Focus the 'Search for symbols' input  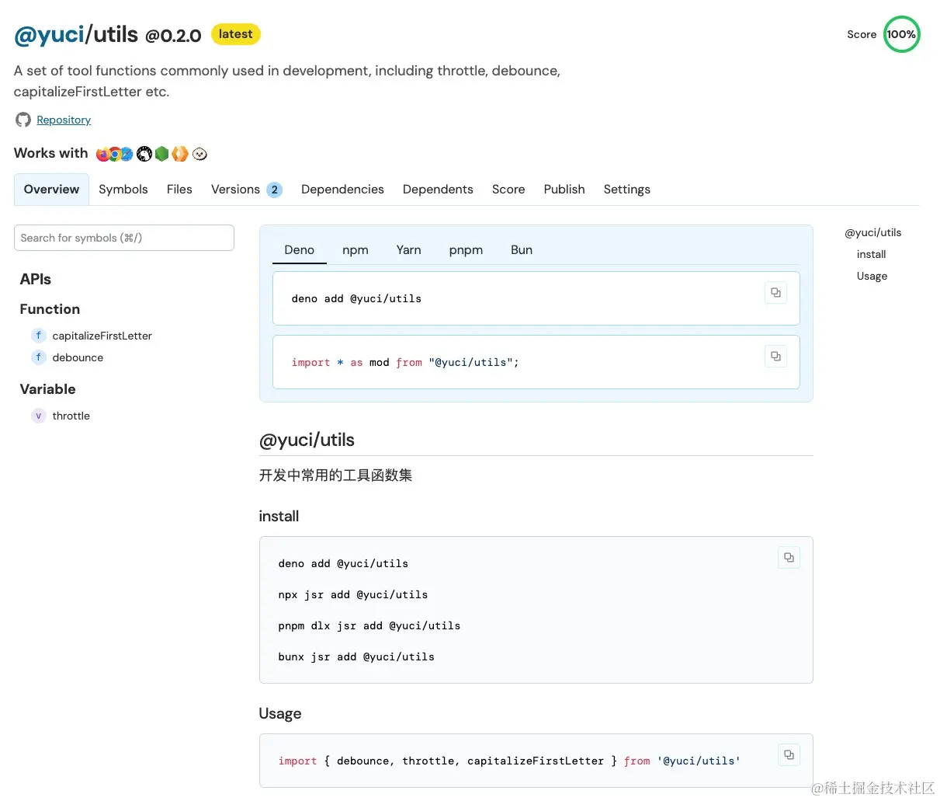pos(124,238)
